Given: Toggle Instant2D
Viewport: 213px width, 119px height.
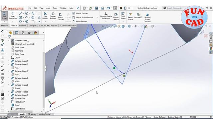Looking at the screenshot, I should tap(138, 16).
